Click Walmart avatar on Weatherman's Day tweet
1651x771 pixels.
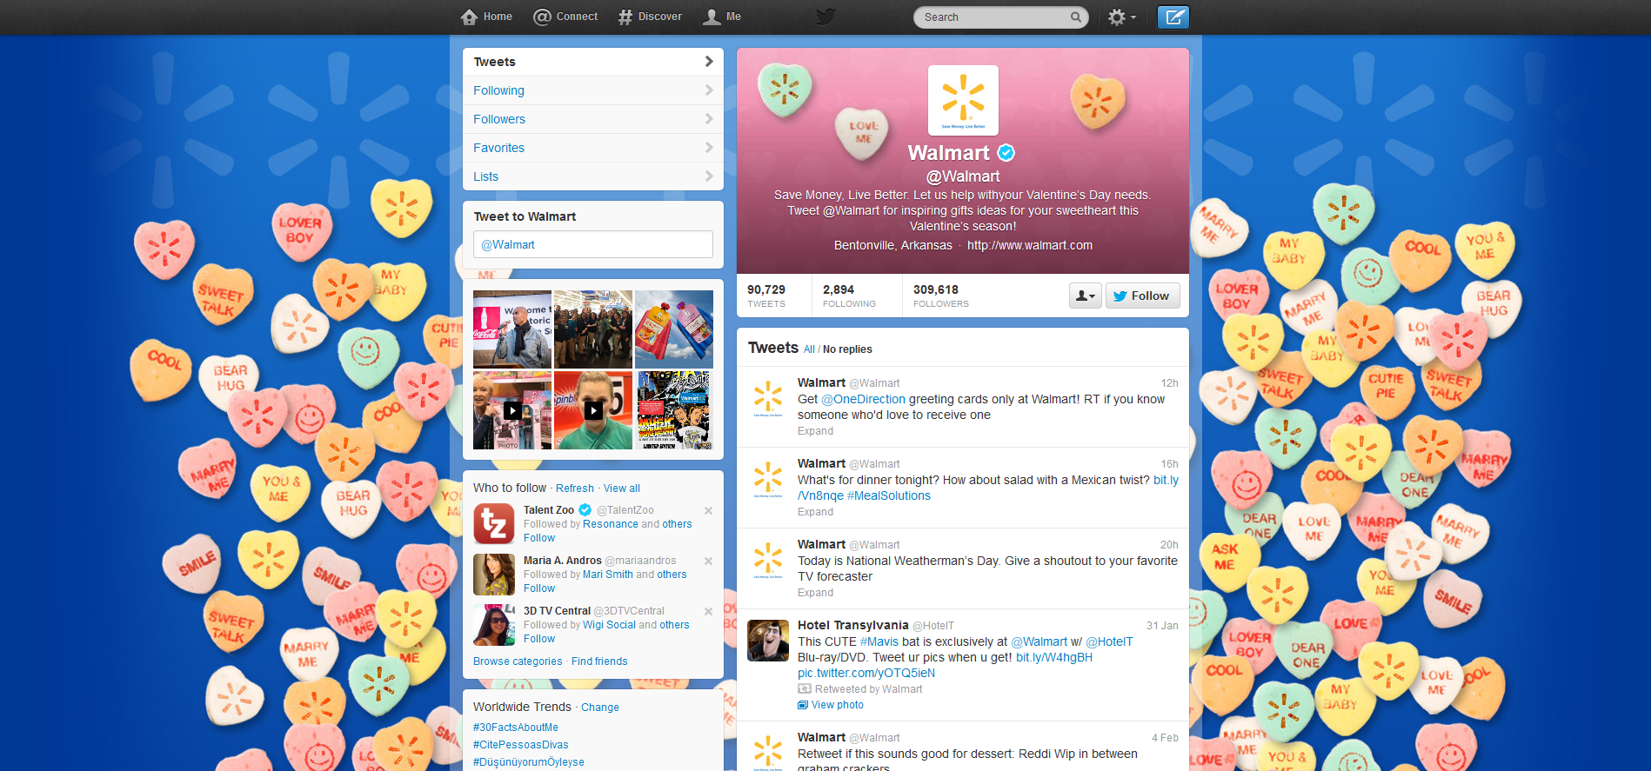tap(768, 560)
